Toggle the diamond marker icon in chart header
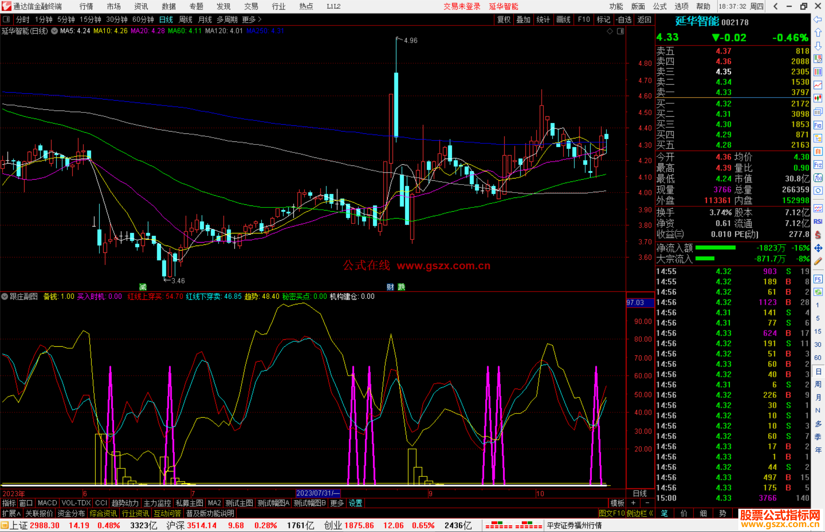The height and width of the screenshot is (532, 825). [610, 31]
